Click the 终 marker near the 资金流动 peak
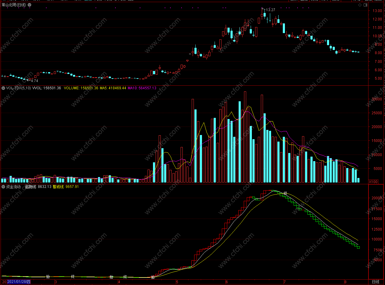 pos(285,193)
